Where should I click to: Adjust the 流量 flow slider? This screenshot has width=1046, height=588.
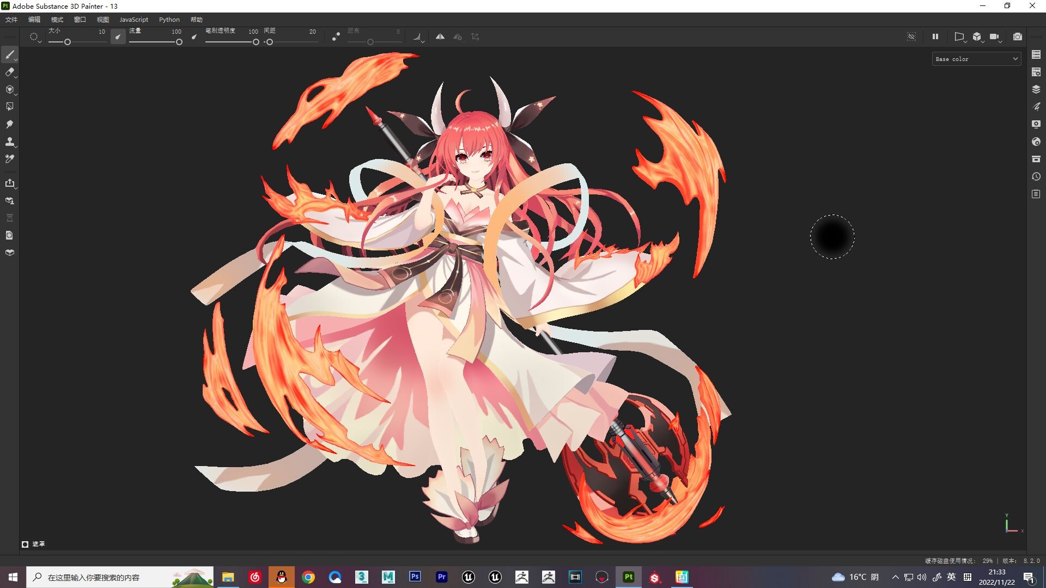(155, 42)
